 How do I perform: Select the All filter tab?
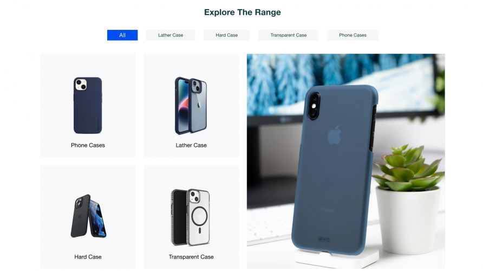coord(122,35)
